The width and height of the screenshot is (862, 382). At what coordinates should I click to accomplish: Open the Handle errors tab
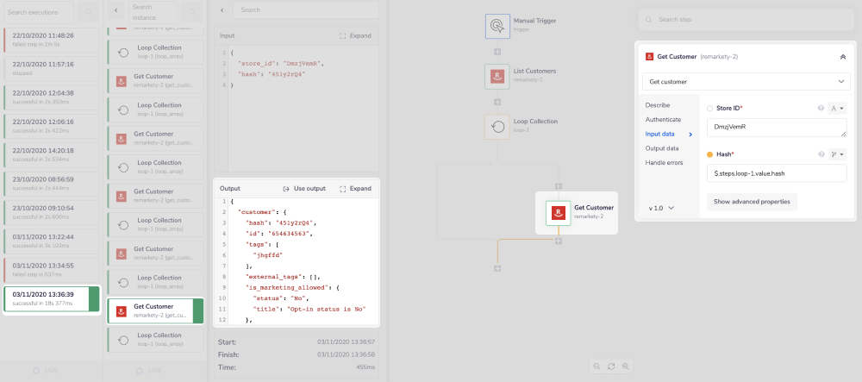click(x=664, y=163)
